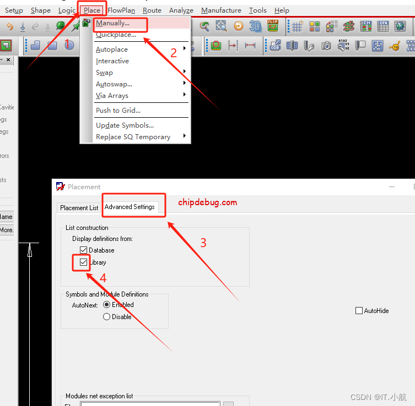Click the camera snapshot toolbar icon
This screenshot has width=415, height=406.
(326, 46)
